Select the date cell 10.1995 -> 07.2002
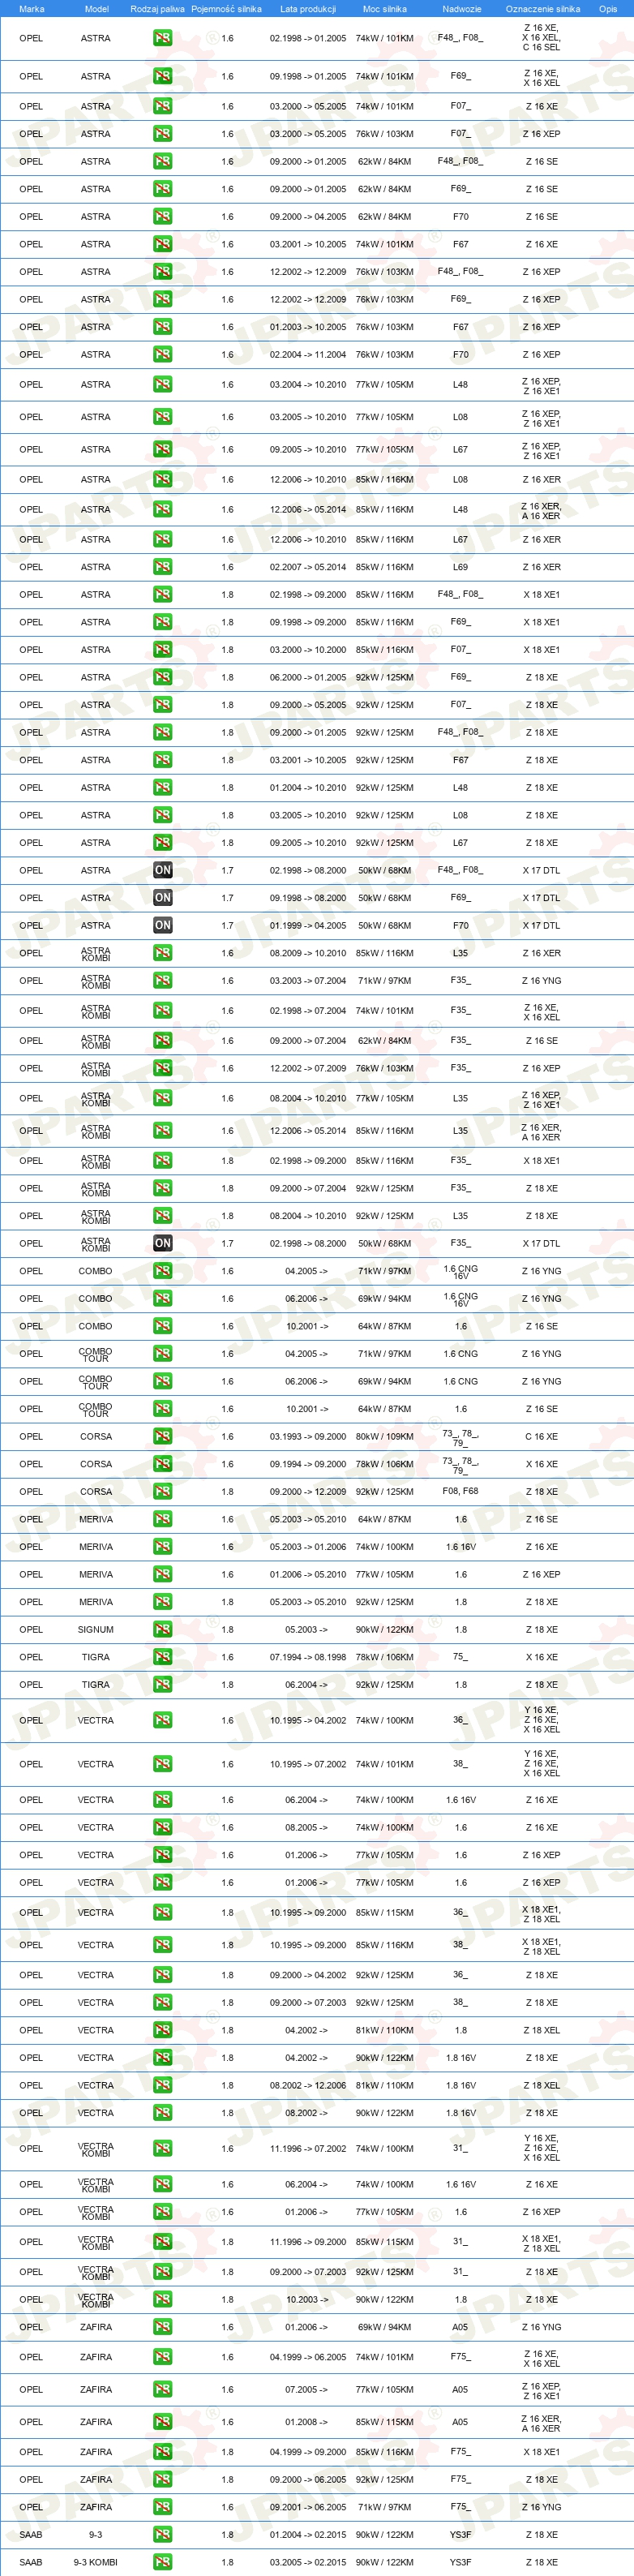634x2576 pixels. 308,1764
